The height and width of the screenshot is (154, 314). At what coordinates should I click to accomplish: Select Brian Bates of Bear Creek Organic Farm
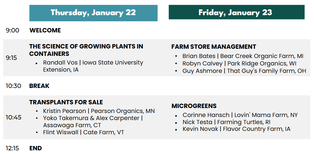tap(243, 56)
